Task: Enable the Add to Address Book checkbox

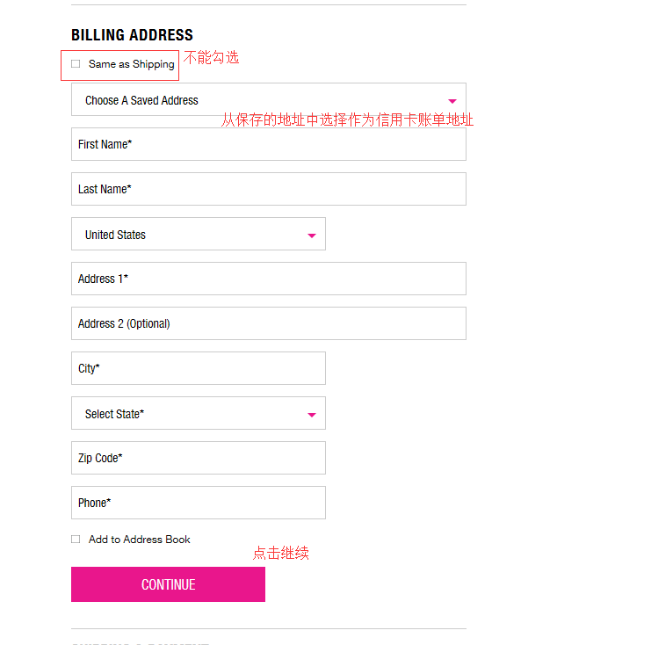Action: [x=76, y=540]
